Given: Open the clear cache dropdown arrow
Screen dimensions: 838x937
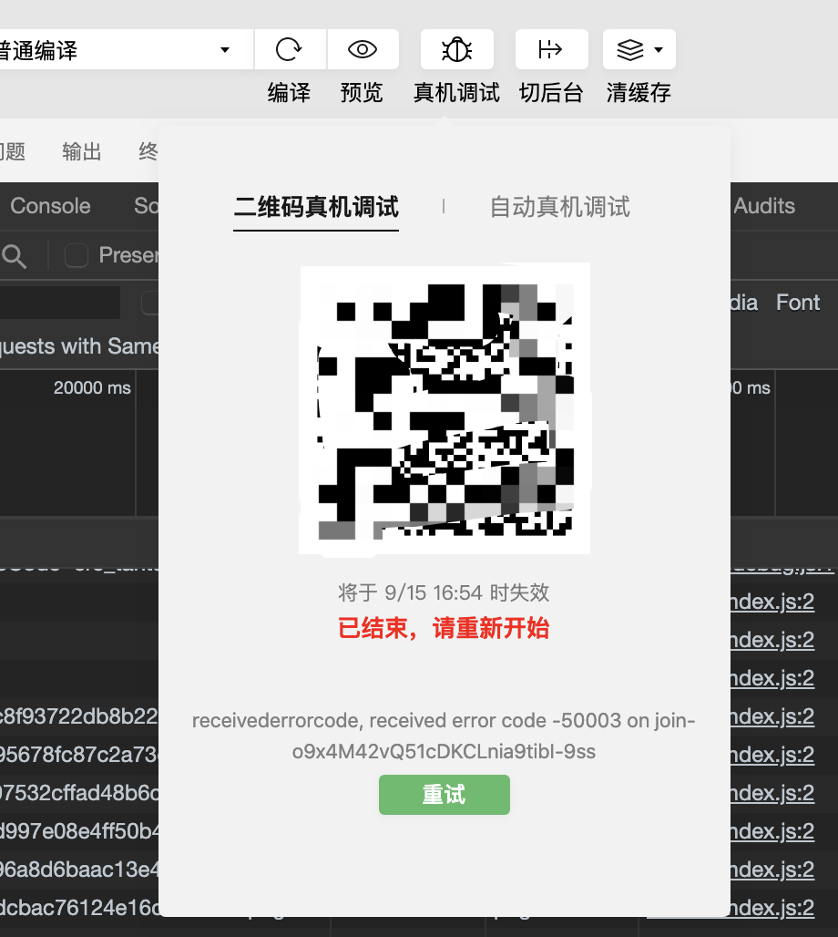Looking at the screenshot, I should (659, 49).
